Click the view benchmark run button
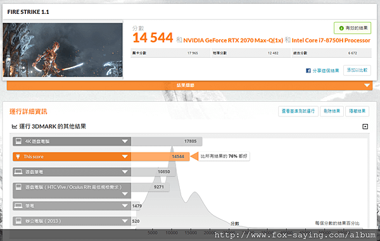The width and height of the screenshot is (380, 241). [x=298, y=111]
